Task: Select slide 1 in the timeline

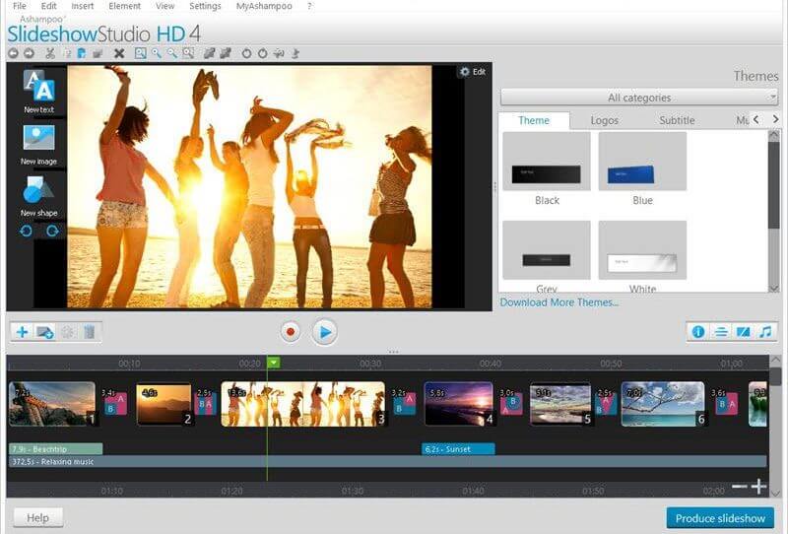Action: (52, 404)
